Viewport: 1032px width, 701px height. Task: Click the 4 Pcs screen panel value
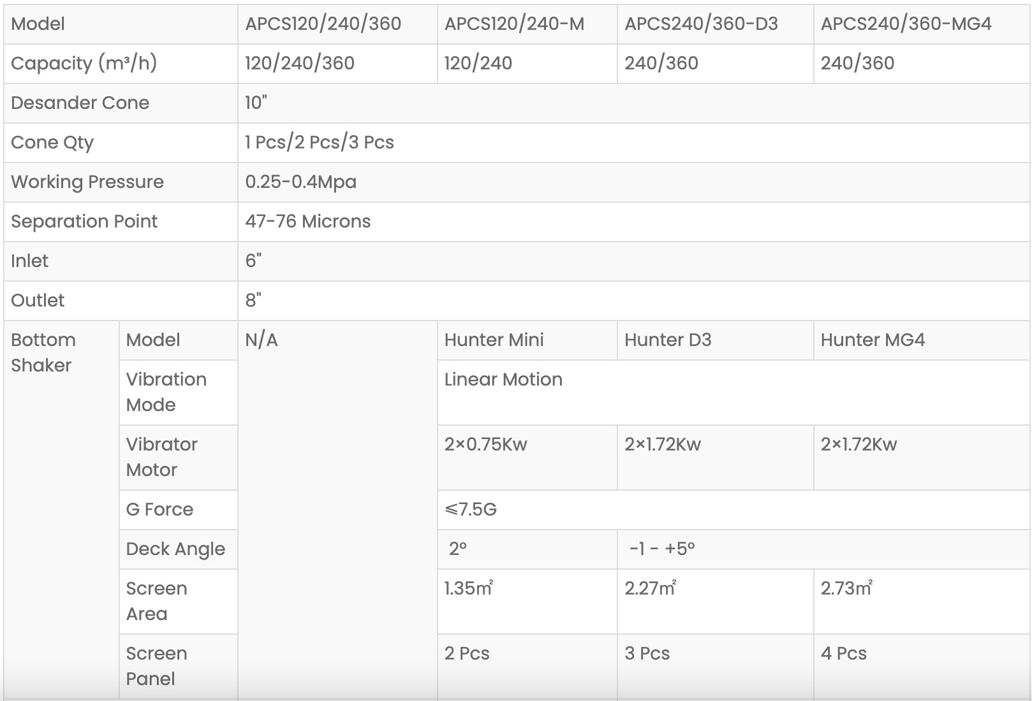(x=843, y=653)
